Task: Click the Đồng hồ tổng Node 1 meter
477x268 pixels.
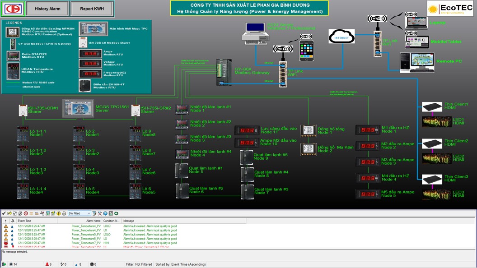Action: point(308,131)
